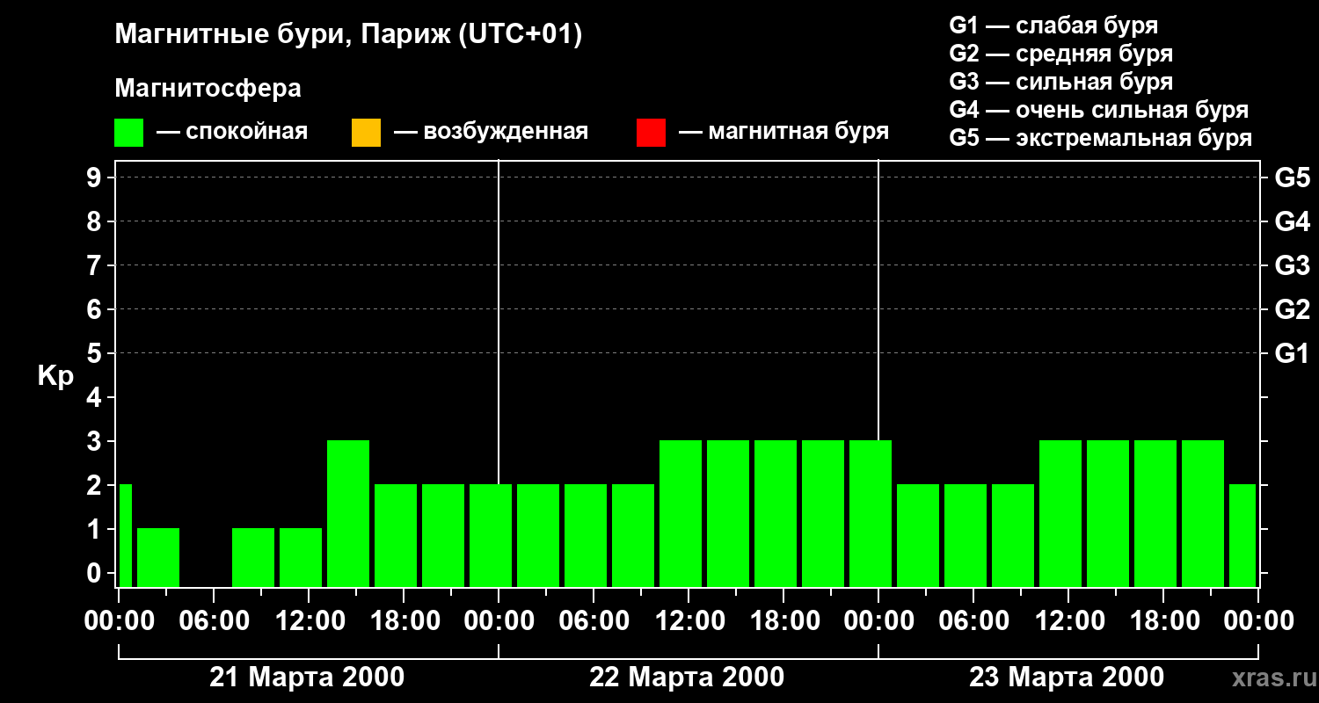Click the G5 tick label on the storm-level axis

[x=1293, y=178]
